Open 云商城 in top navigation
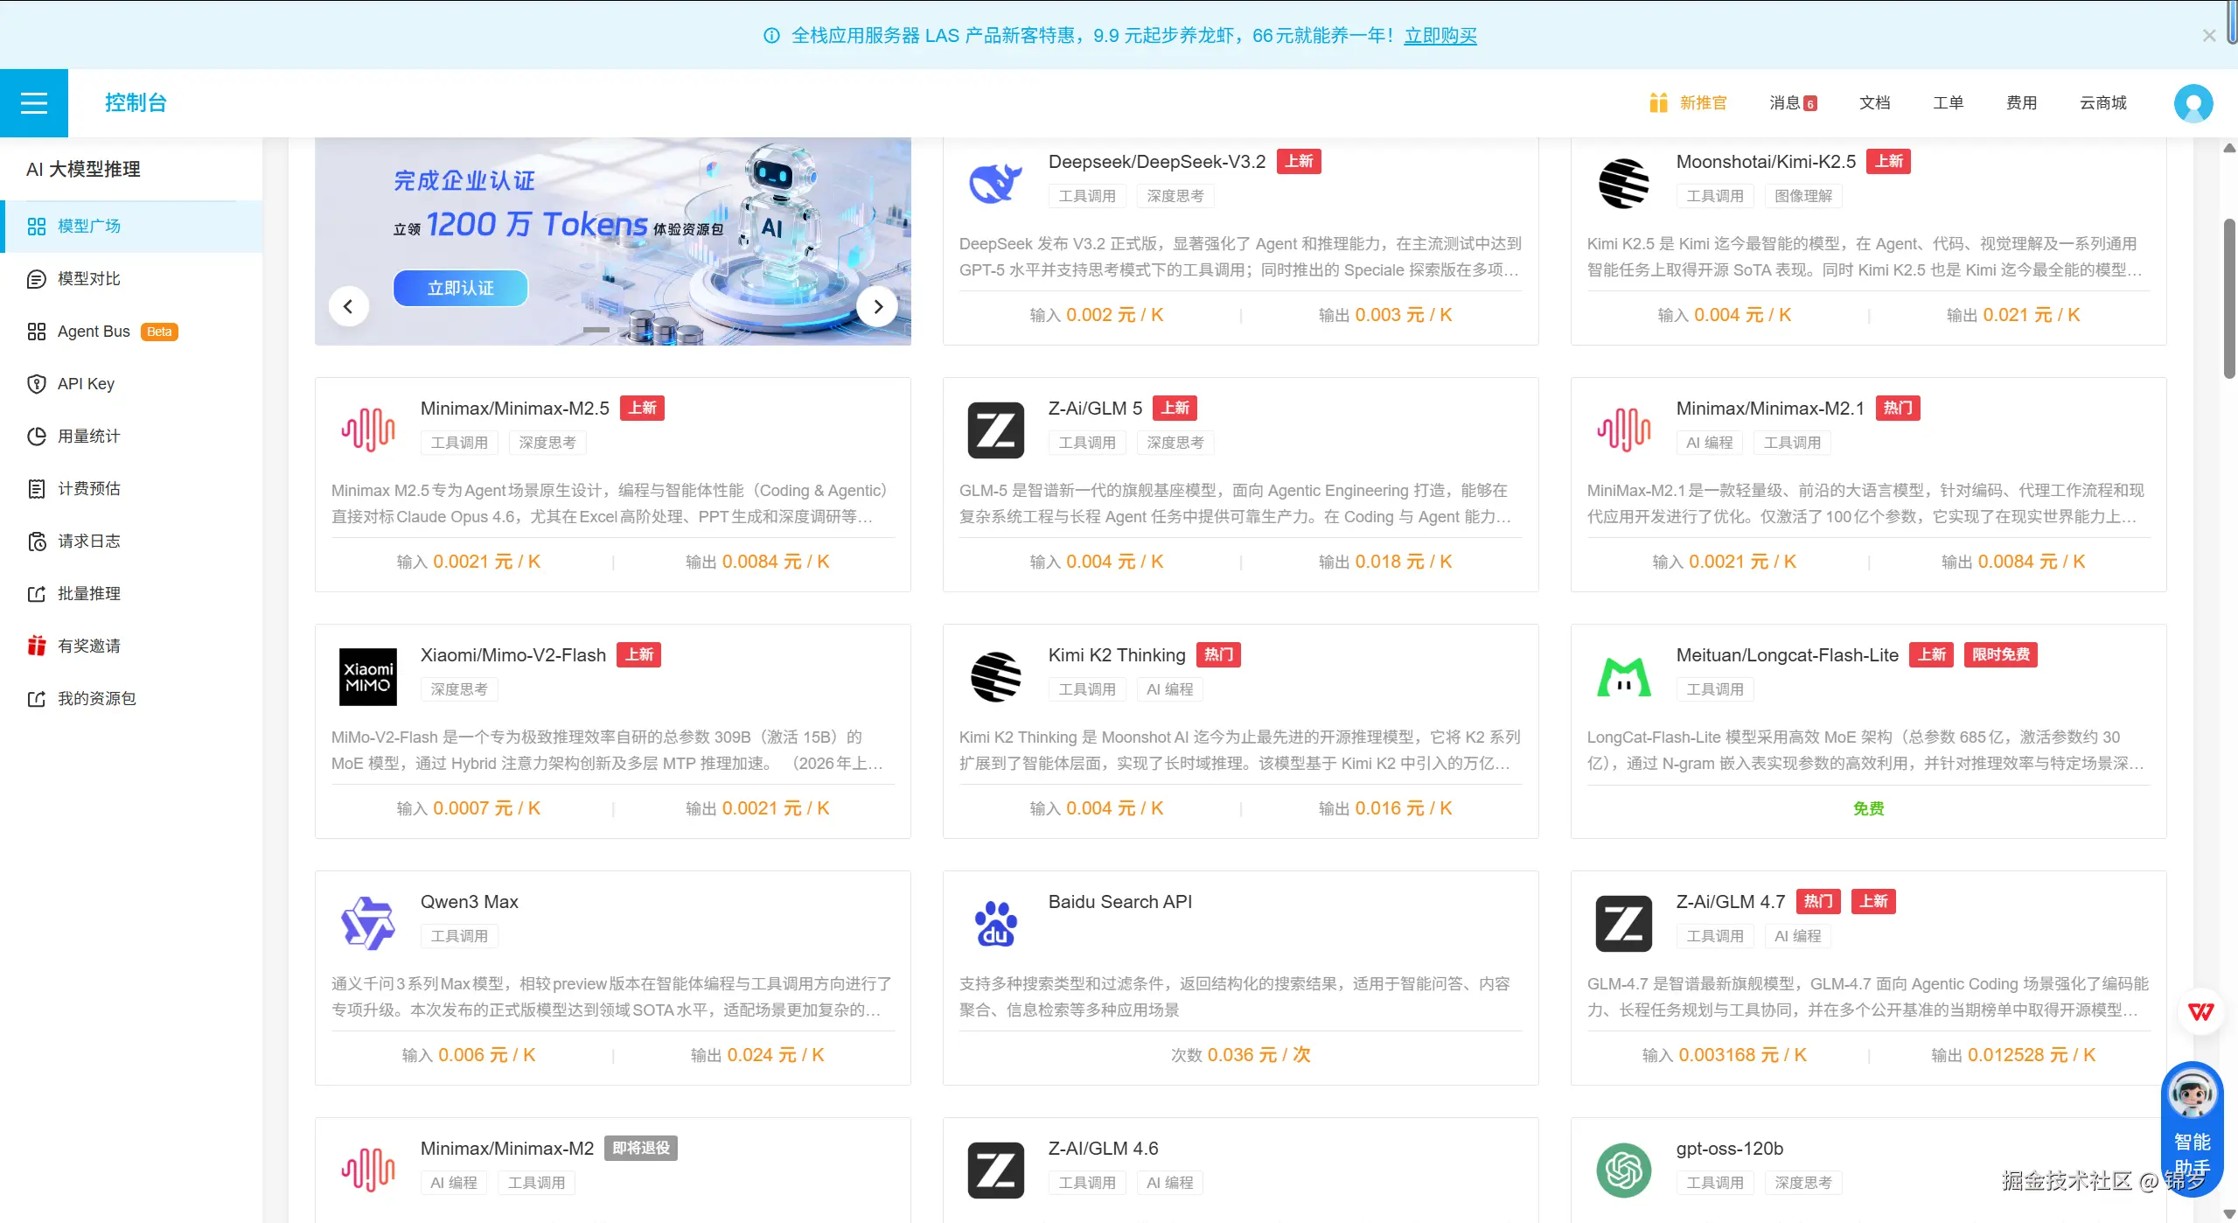The height and width of the screenshot is (1223, 2238). point(2102,103)
